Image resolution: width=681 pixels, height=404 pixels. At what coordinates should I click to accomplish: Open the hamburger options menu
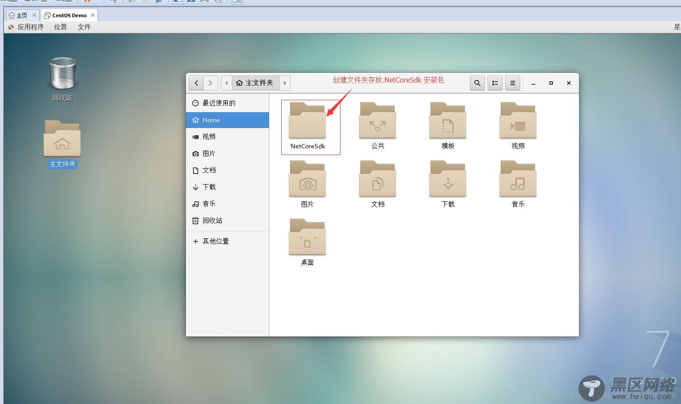point(513,83)
